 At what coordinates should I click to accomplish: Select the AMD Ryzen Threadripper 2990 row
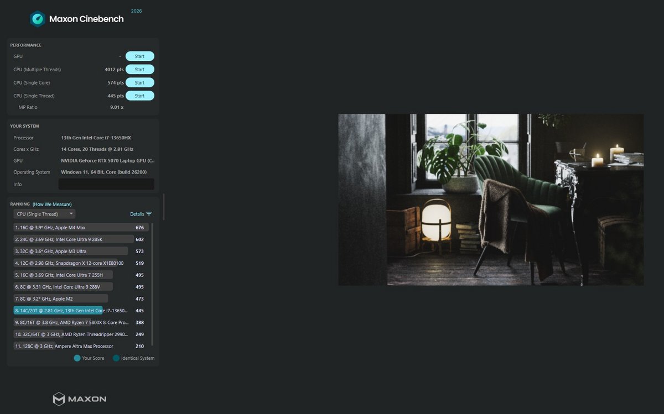tap(81, 334)
